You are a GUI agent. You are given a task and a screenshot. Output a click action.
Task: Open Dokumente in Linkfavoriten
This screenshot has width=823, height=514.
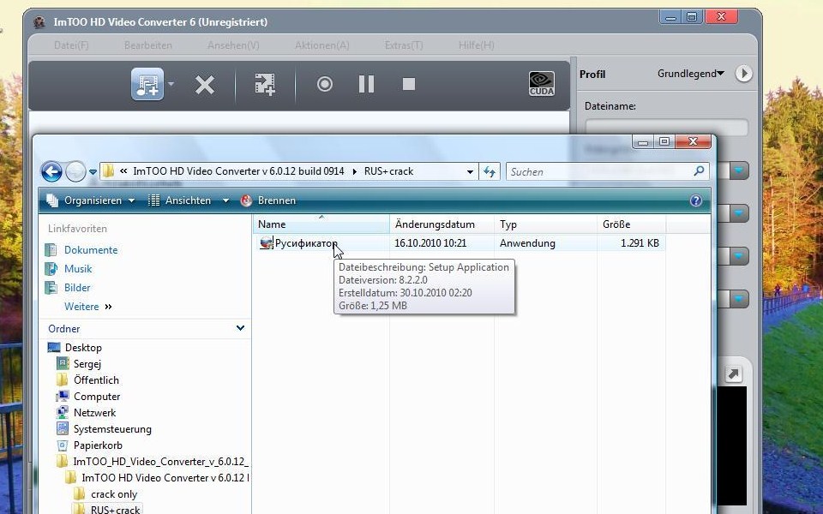tap(91, 250)
